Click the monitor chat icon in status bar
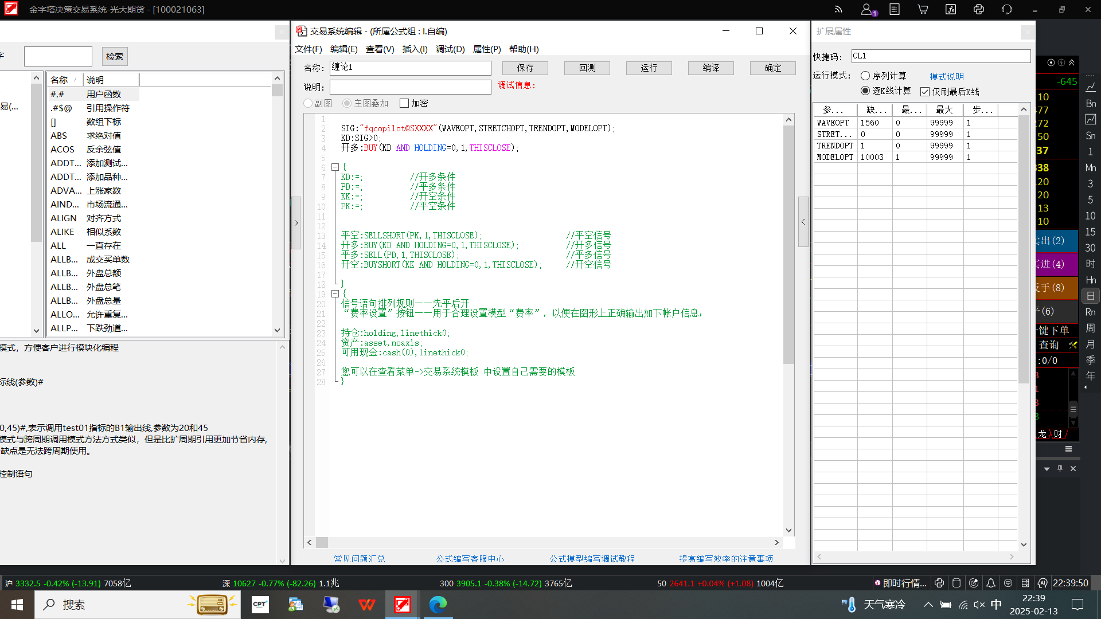1101x619 pixels. tap(1008, 583)
